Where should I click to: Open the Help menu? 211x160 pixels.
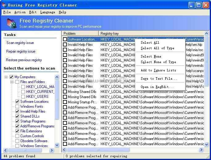[x=62, y=12]
